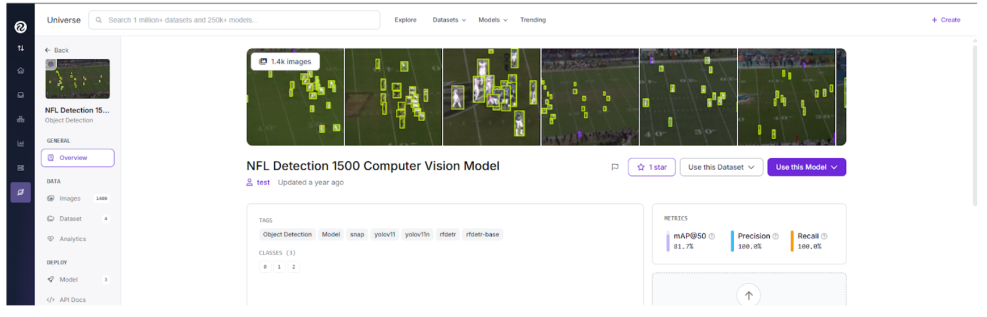Expand the Use this Dataset dropdown
The height and width of the screenshot is (317, 987).
tap(721, 167)
